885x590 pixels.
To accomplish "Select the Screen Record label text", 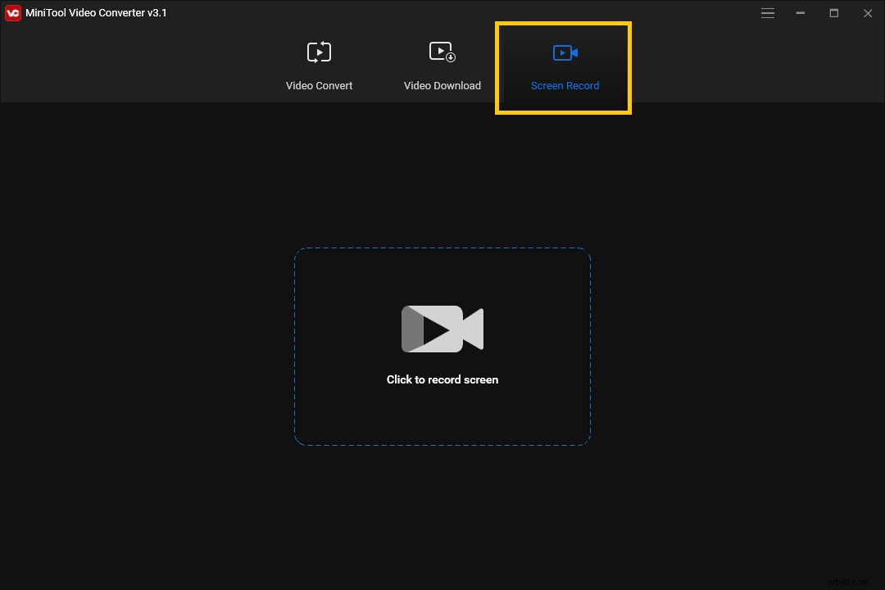I will [x=565, y=85].
